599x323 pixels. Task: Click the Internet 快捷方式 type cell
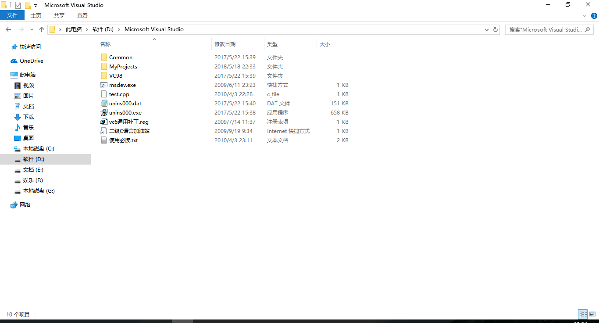click(288, 131)
